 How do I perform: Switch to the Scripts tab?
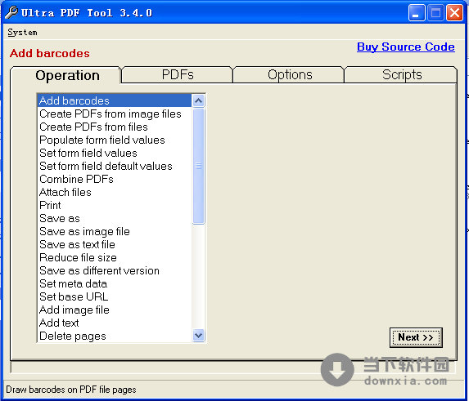[401, 74]
